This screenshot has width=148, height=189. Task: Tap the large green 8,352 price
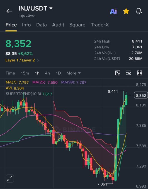18,44
